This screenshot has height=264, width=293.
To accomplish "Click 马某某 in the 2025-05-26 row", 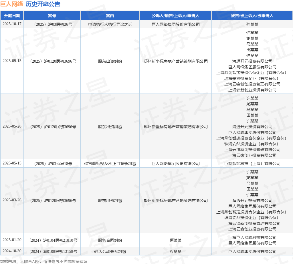I will point(252,110).
